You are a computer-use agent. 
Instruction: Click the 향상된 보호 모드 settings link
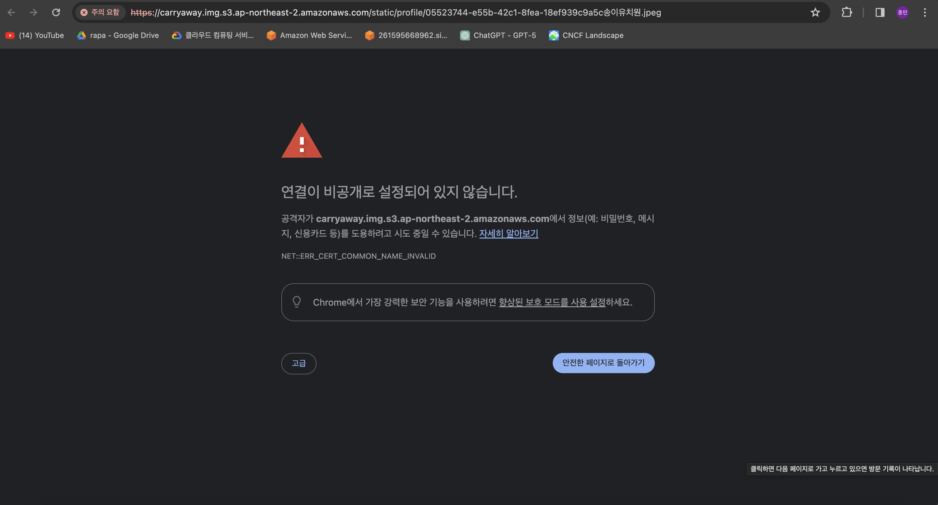(552, 302)
